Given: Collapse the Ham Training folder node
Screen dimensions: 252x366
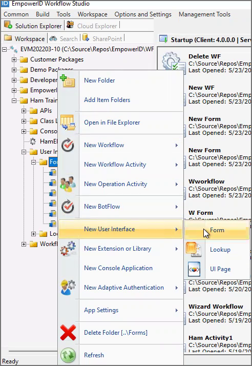Looking at the screenshot, I should coord(14,100).
